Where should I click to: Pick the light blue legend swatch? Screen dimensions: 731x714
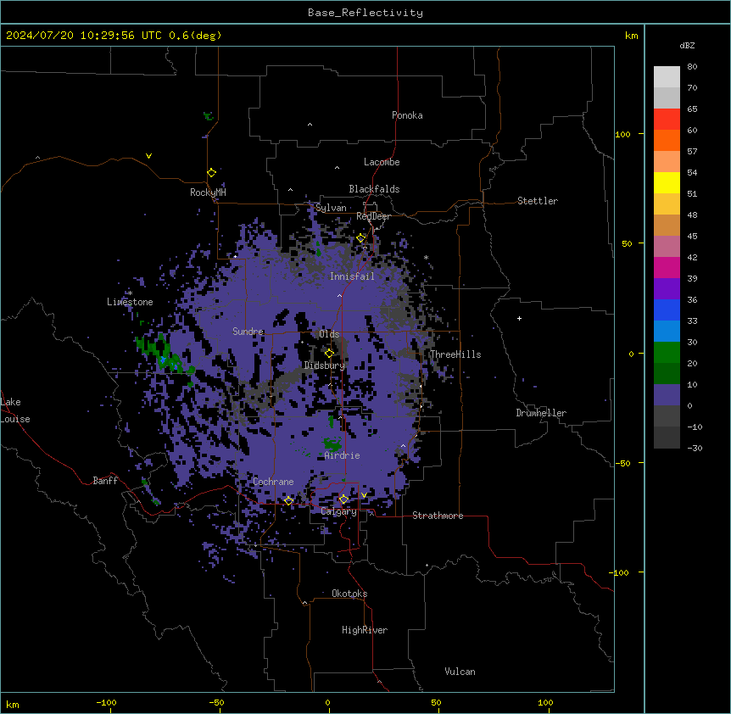coord(667,332)
